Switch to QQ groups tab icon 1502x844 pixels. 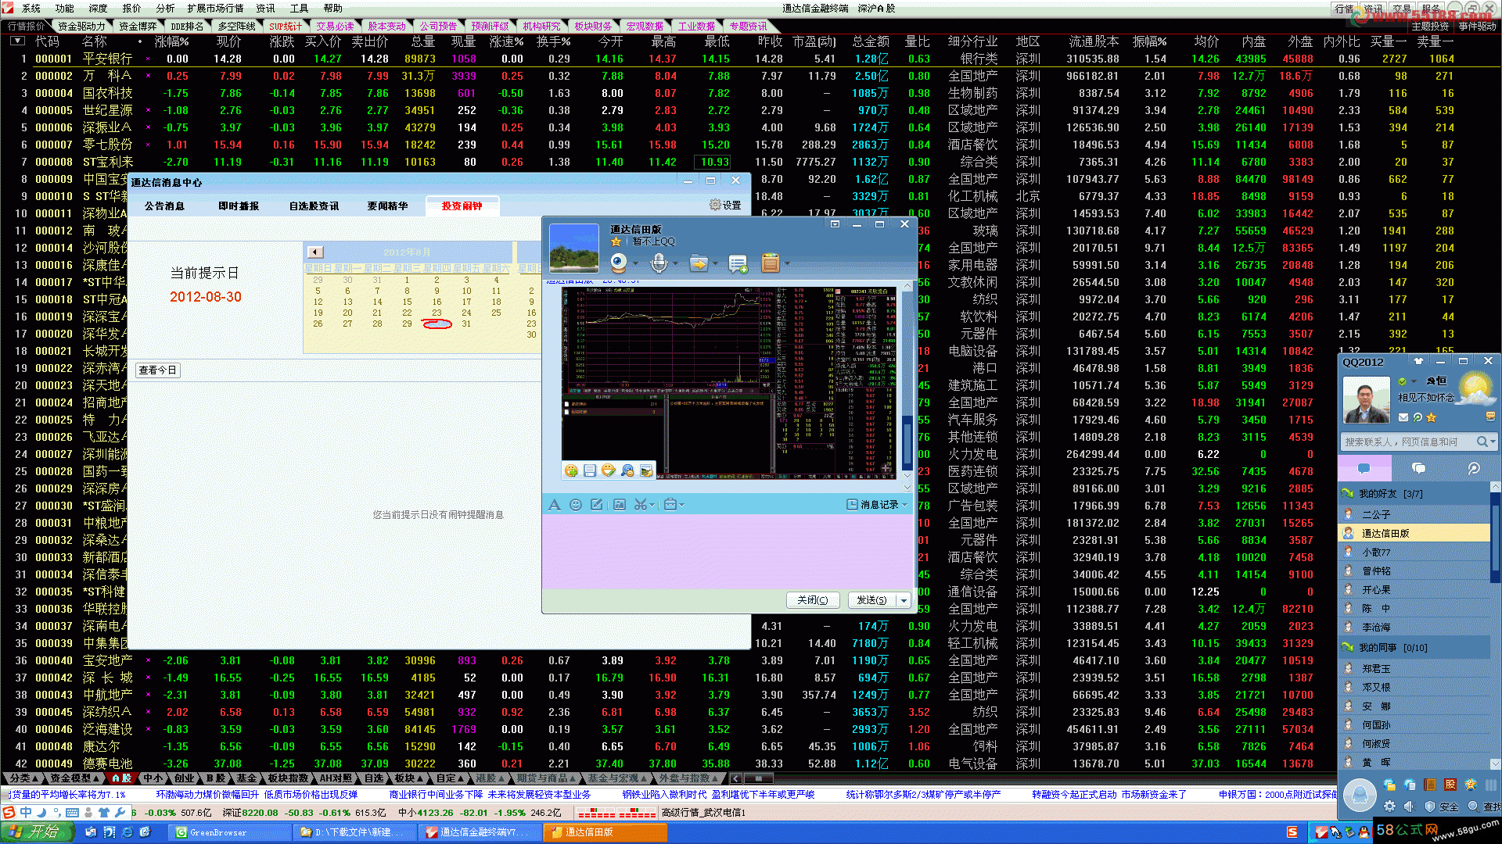point(1418,468)
